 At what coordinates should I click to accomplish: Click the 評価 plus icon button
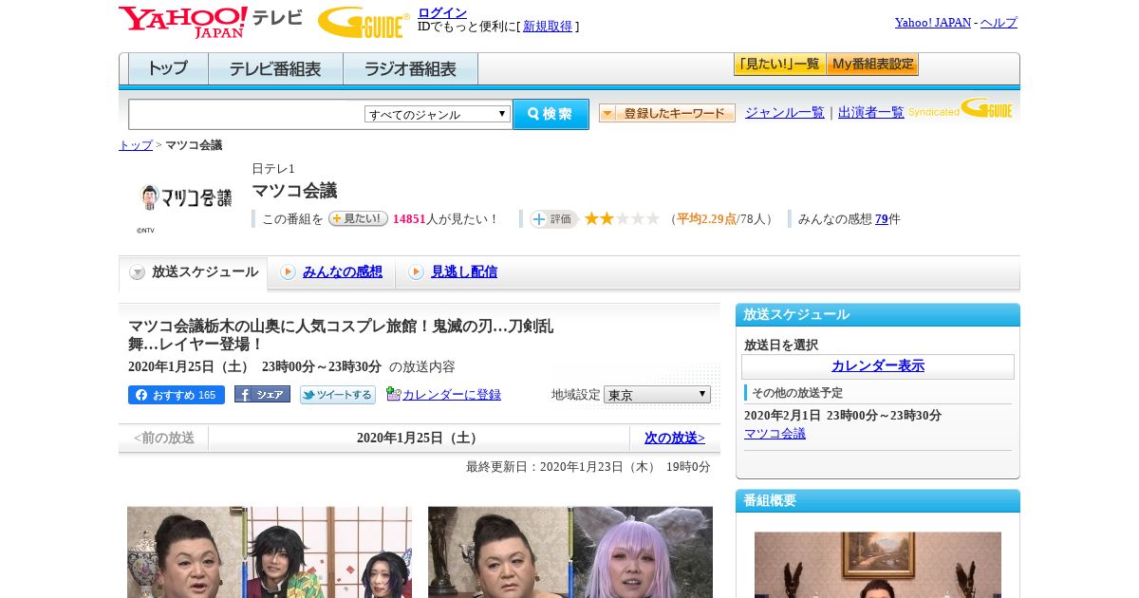point(554,218)
